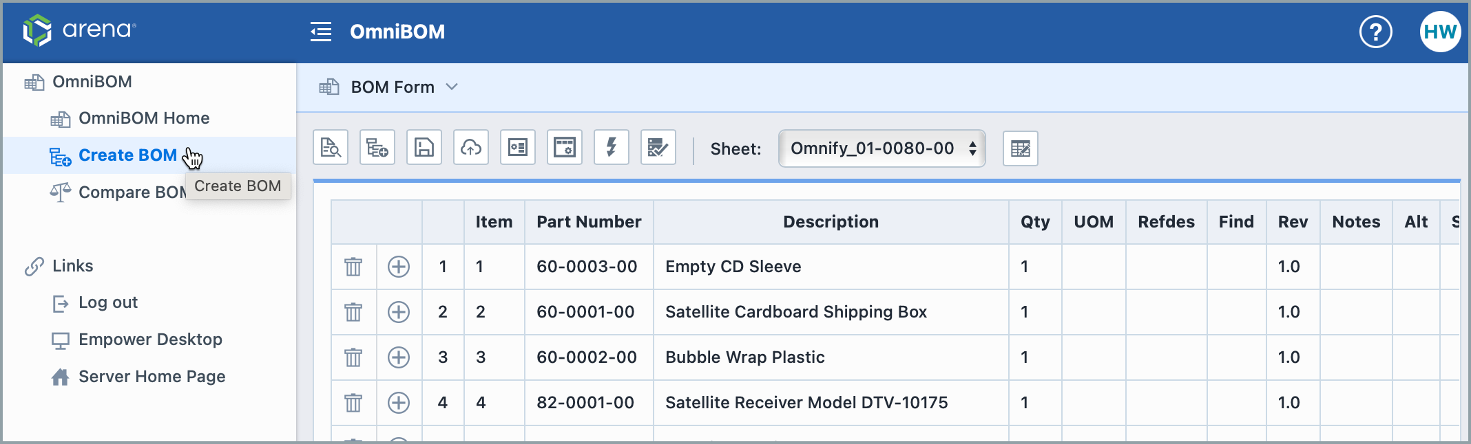This screenshot has width=1471, height=444.
Task: Collapse the sidebar with the menu toggle
Action: [x=321, y=32]
